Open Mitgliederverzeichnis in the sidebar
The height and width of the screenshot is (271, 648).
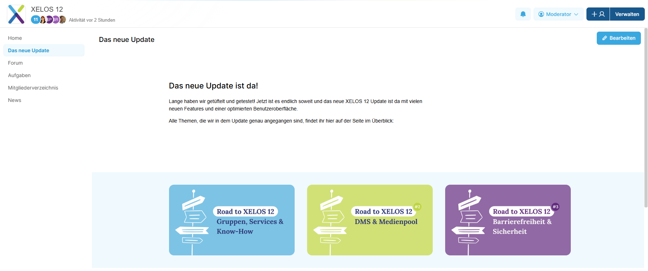pyautogui.click(x=33, y=88)
